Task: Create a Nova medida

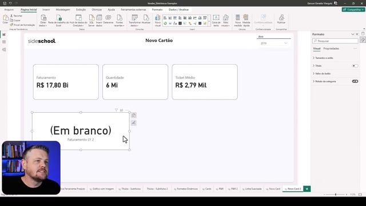Action: coord(238,21)
